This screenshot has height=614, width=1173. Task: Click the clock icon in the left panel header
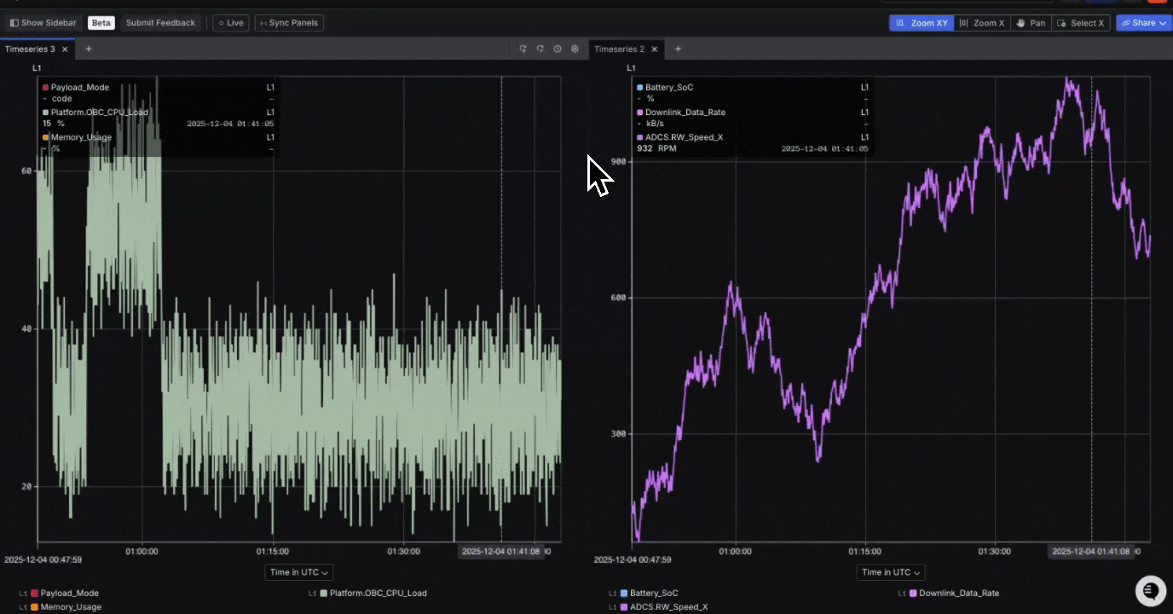pos(558,49)
